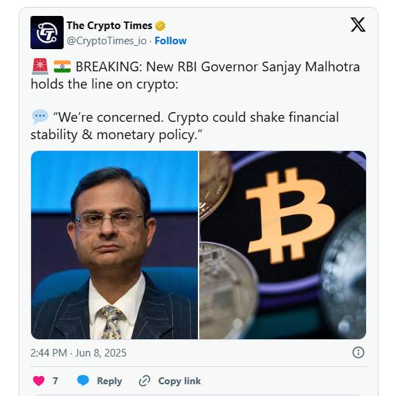Viewport: 402px width, 396px height.
Task: Click the chain link icon
Action: pos(145,381)
